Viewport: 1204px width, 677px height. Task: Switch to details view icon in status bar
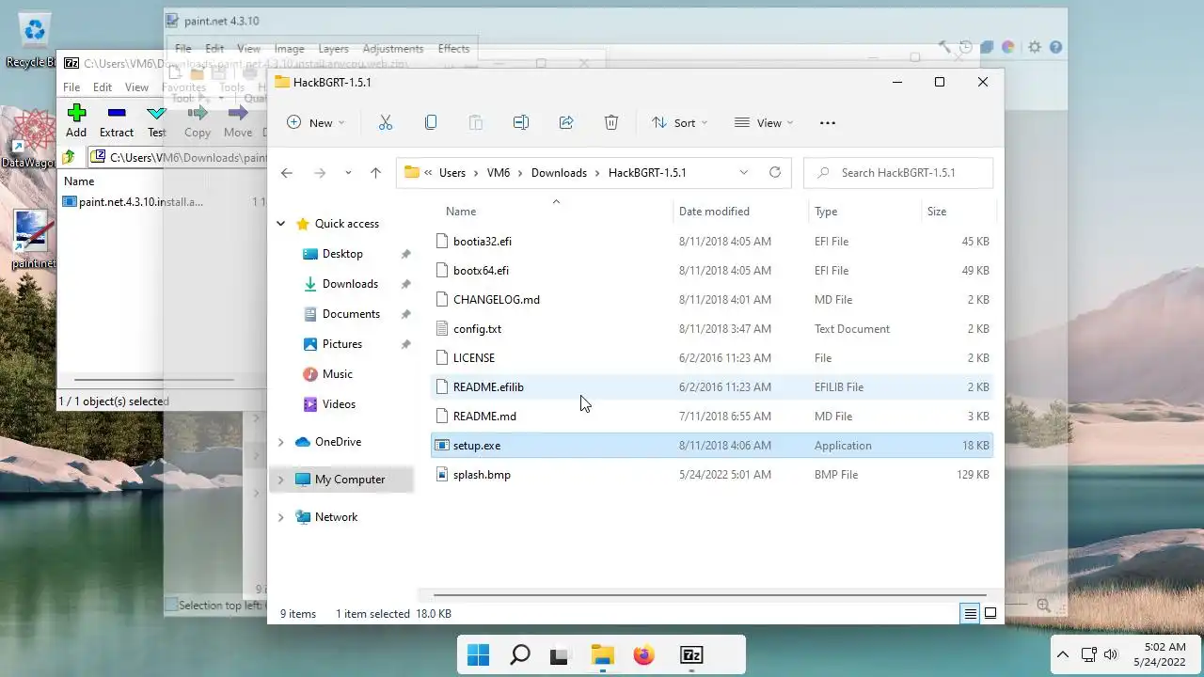[x=970, y=614]
